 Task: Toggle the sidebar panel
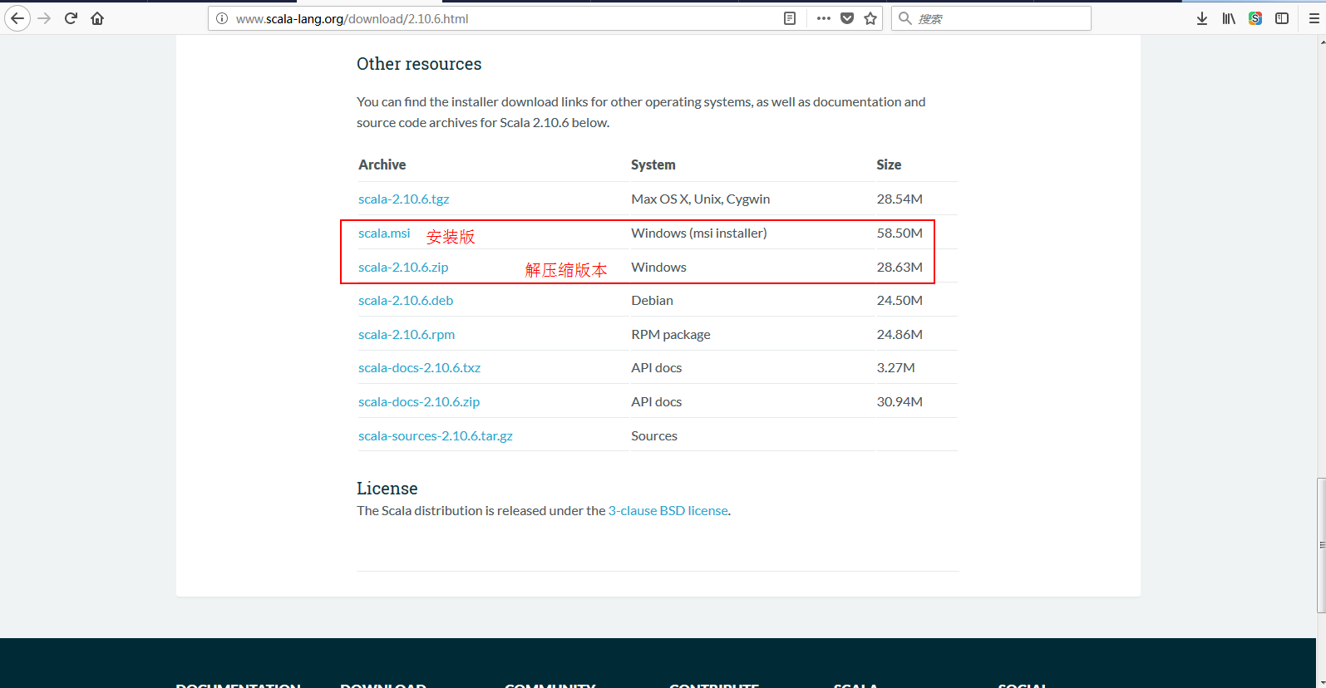tap(1282, 18)
